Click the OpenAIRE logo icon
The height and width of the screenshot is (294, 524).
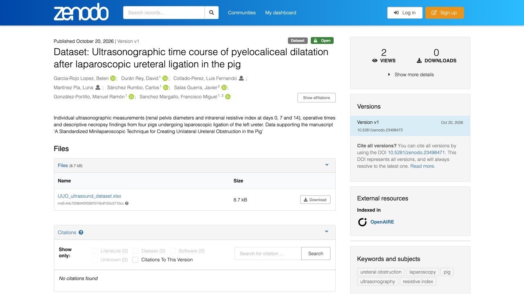pos(362,222)
